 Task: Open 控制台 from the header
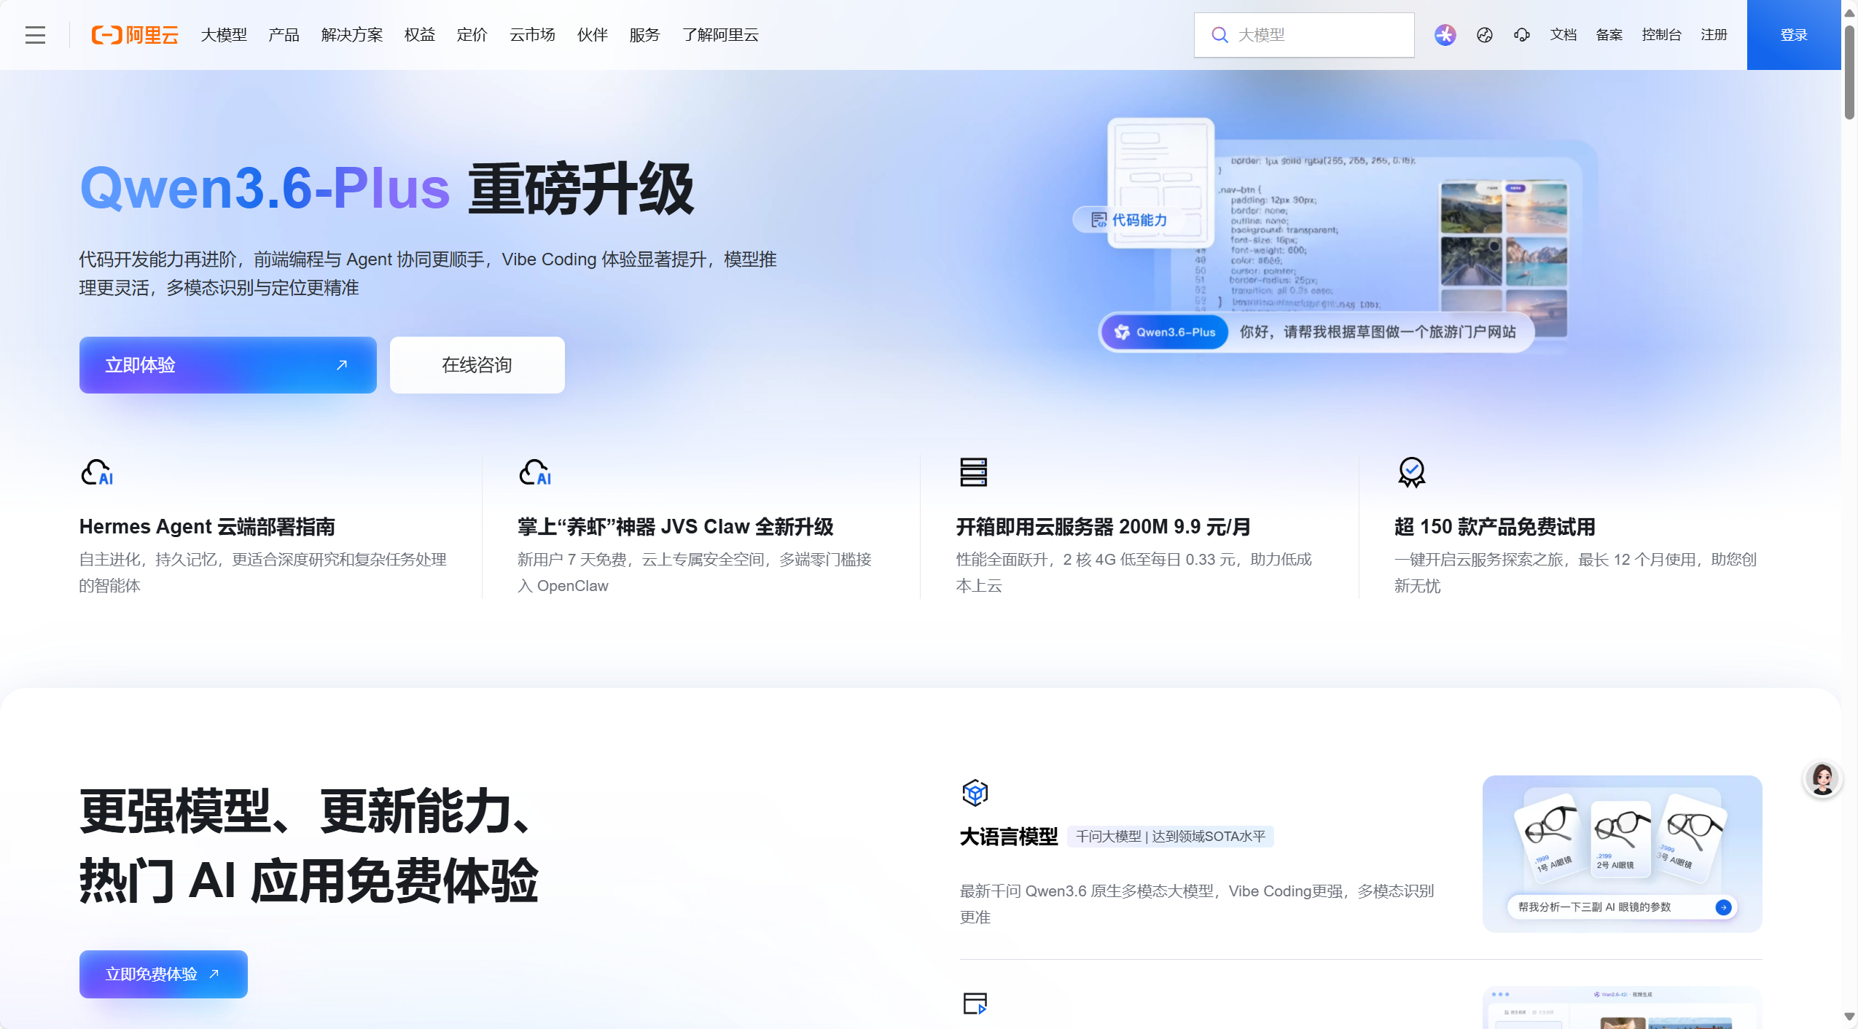click(x=1662, y=35)
